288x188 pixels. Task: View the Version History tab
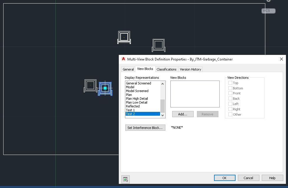[x=190, y=69]
